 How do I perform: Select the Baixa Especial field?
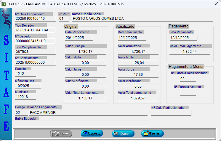tap(82, 124)
